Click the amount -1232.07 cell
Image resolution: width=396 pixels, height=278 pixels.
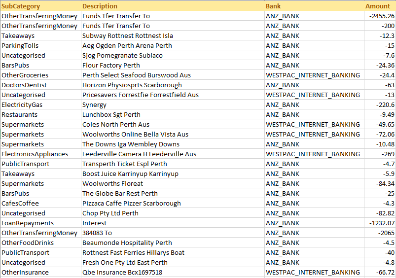[x=380, y=223]
